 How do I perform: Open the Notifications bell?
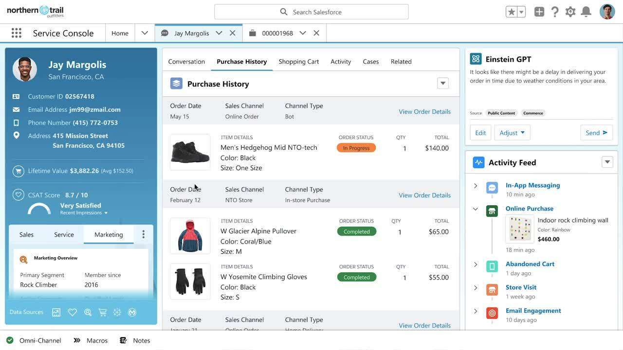coord(586,12)
